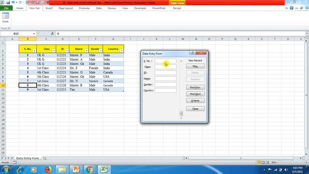Select cell containing '112255'
Viewport: 309px width, 174px height.
[x=62, y=89]
